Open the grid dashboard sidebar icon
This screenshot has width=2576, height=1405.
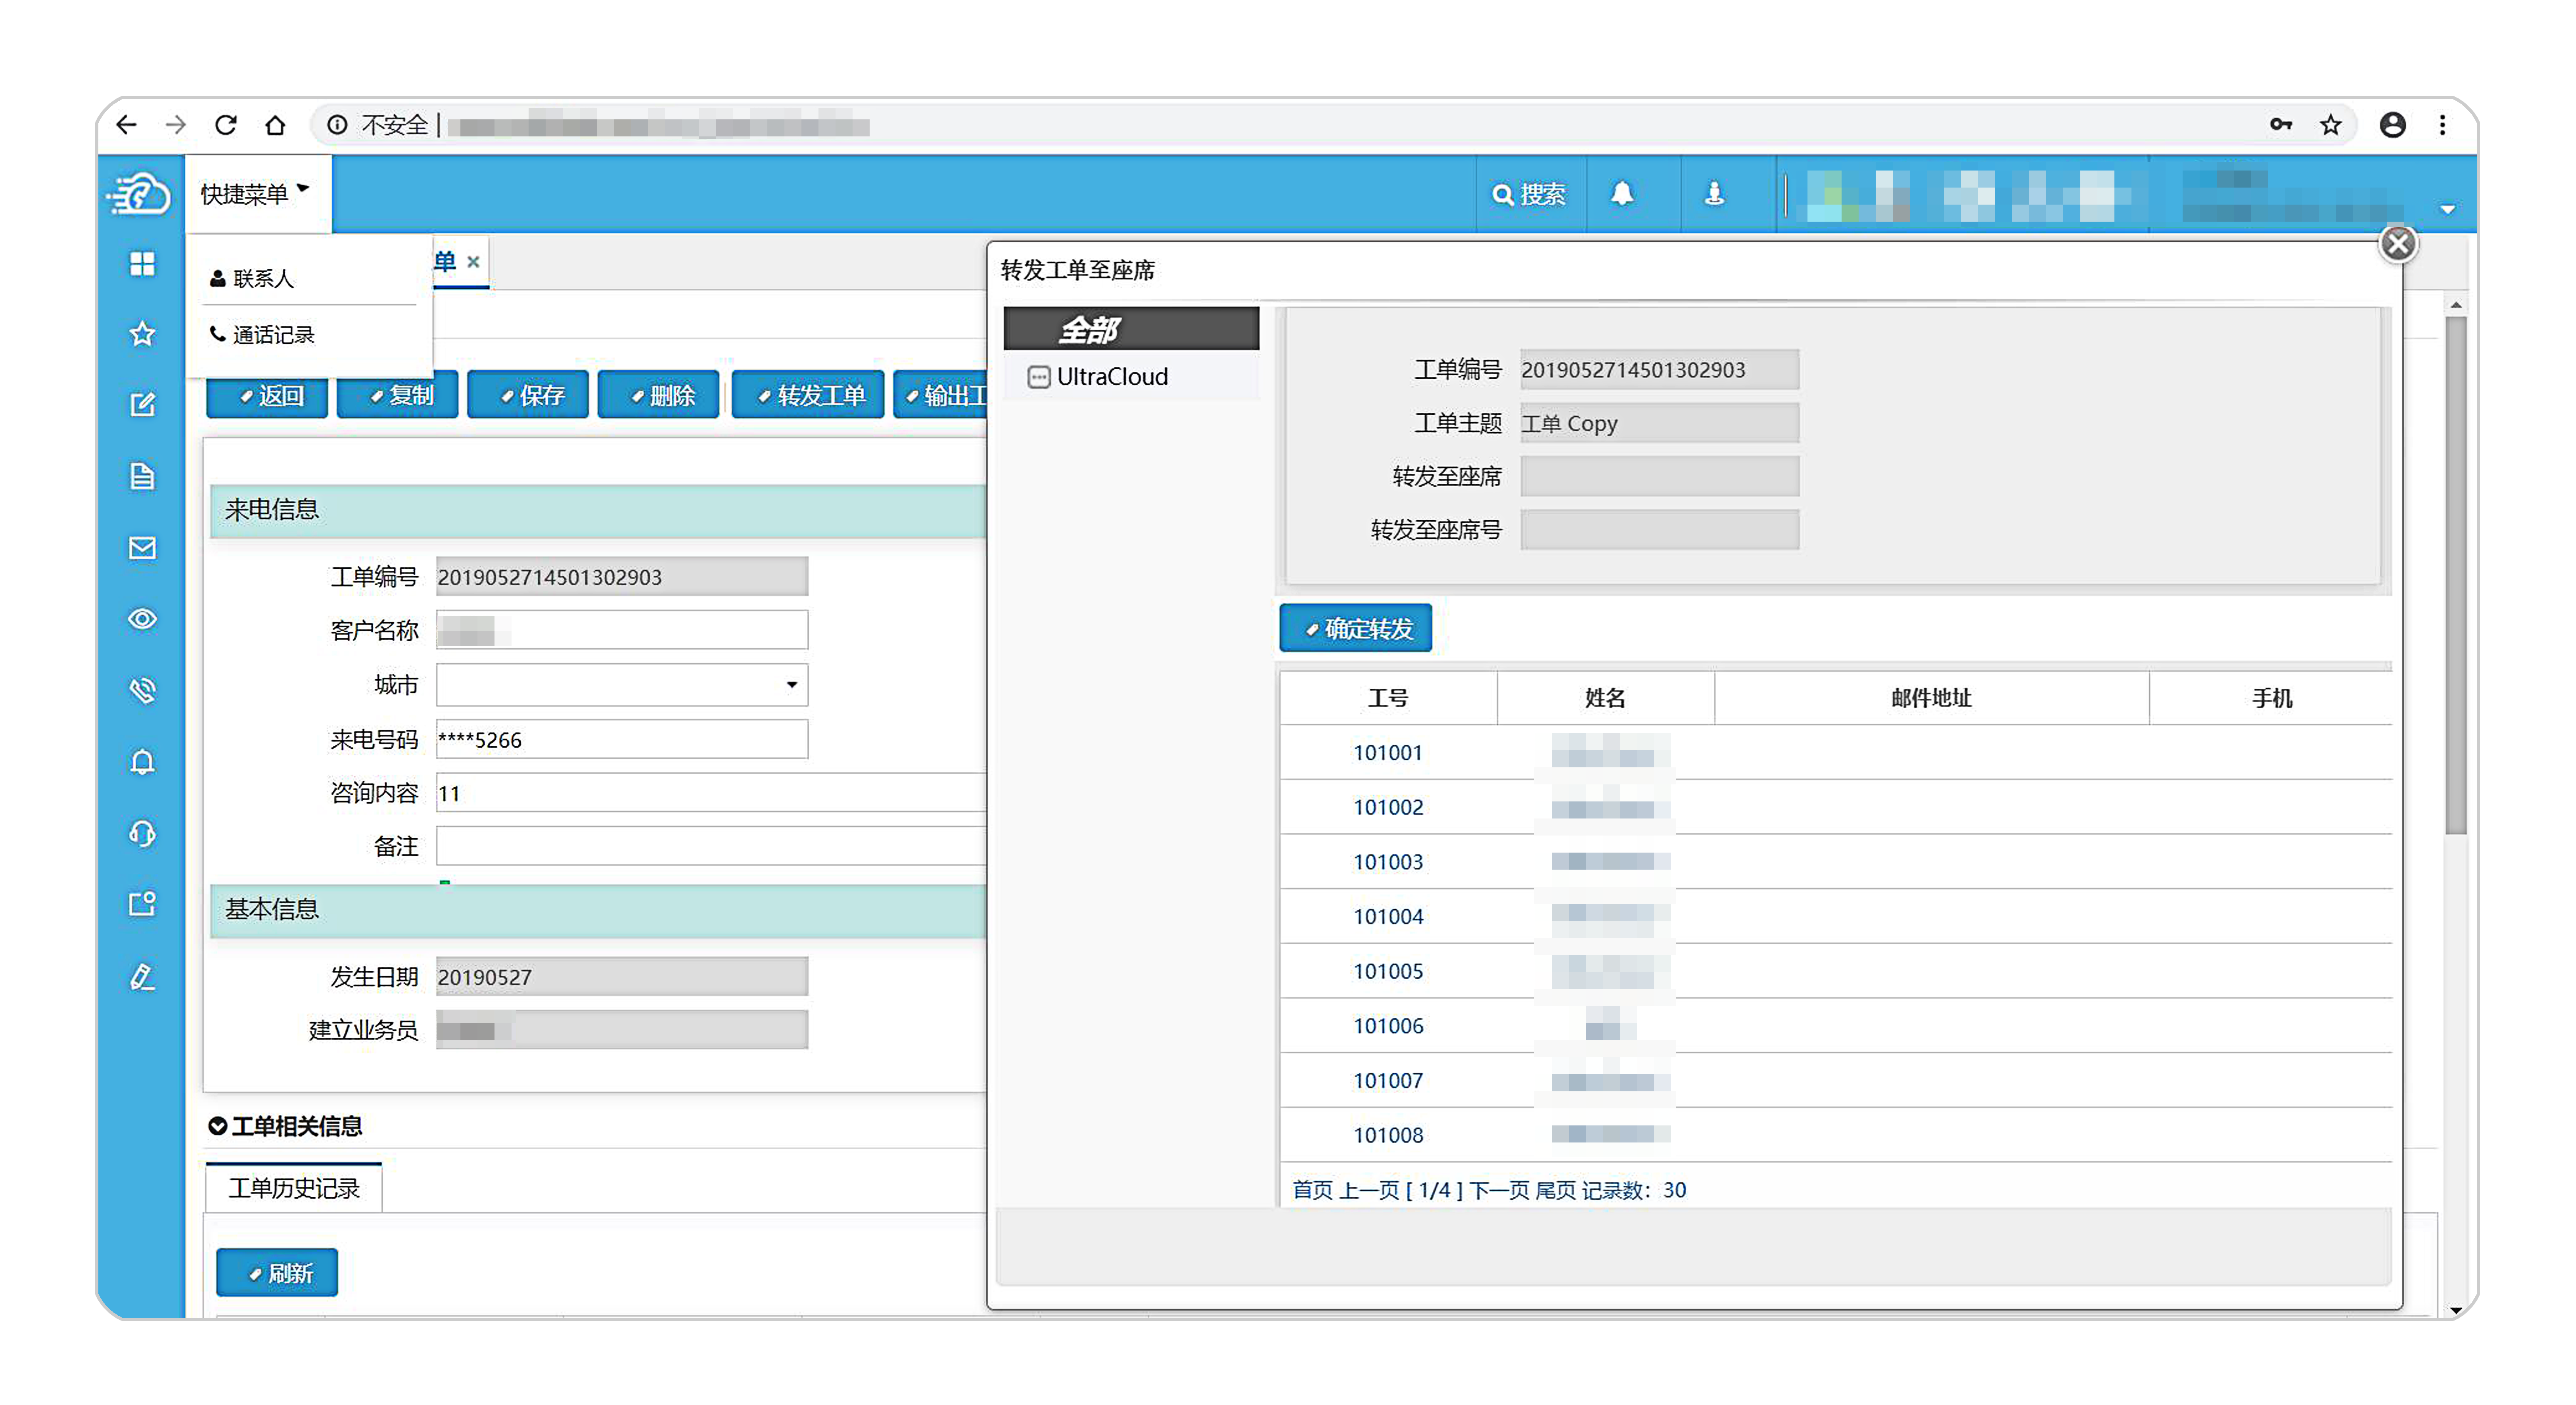(142, 264)
